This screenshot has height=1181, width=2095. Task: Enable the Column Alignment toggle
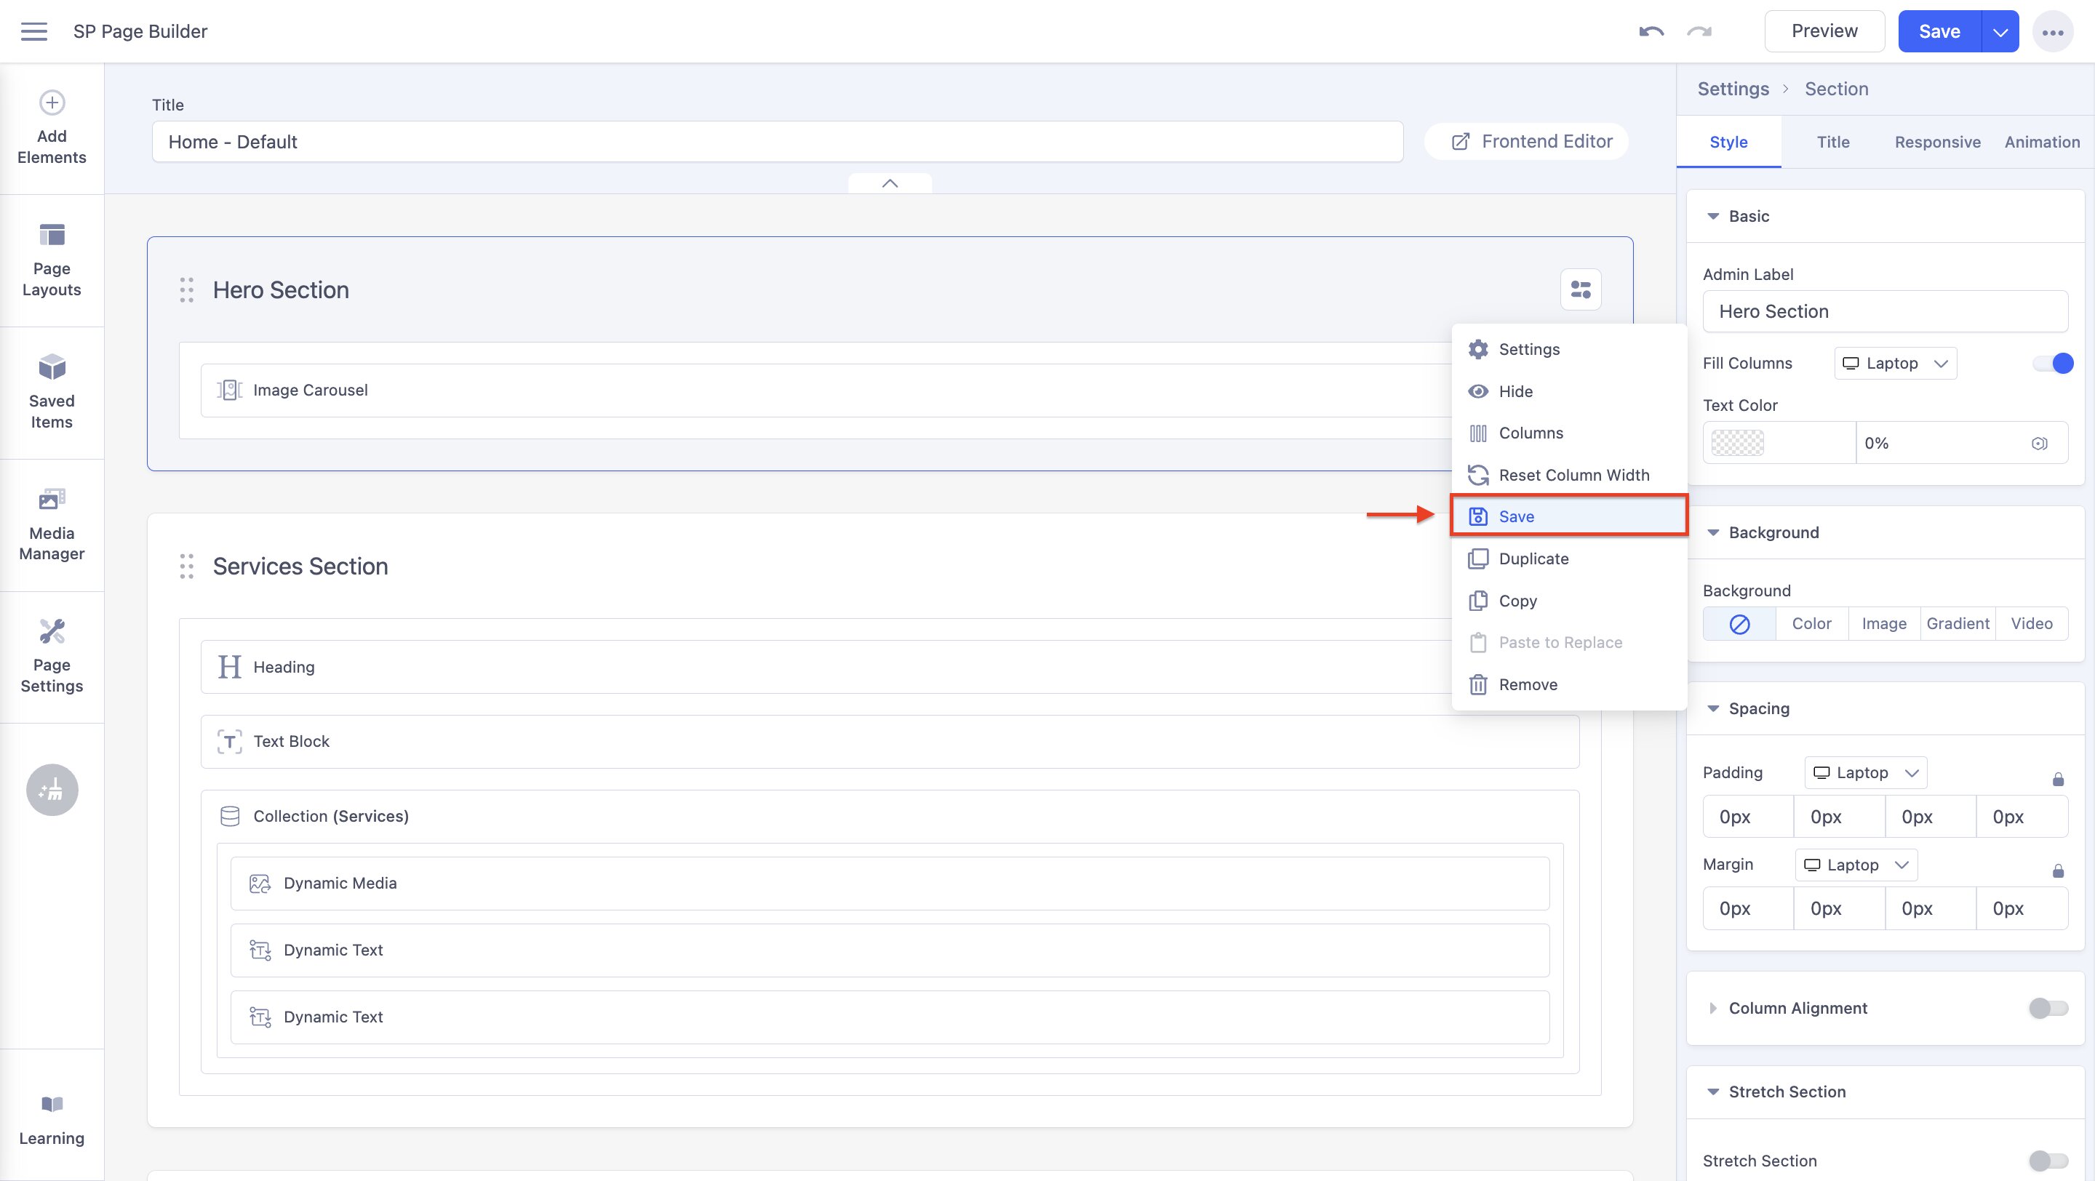[2047, 1008]
